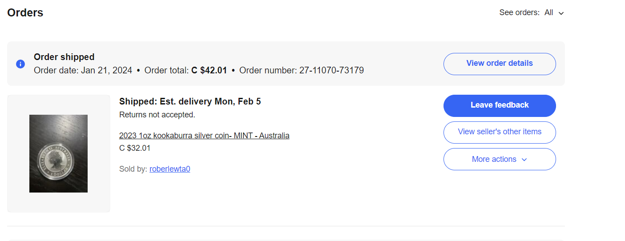The width and height of the screenshot is (625, 241).
Task: Click the chevron inside More actions button
Action: click(x=524, y=160)
